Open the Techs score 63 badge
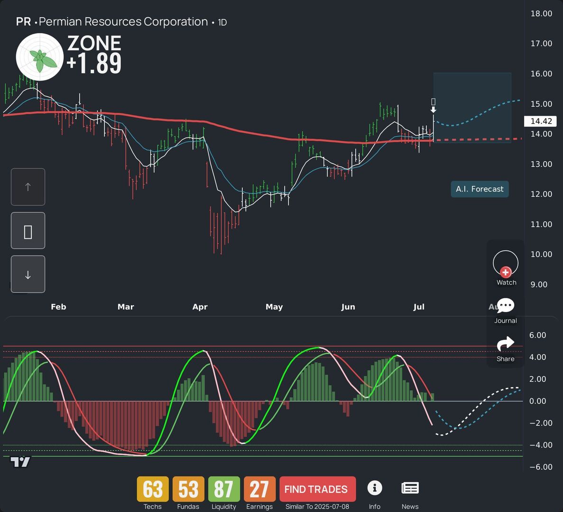The width and height of the screenshot is (563, 512). click(153, 489)
